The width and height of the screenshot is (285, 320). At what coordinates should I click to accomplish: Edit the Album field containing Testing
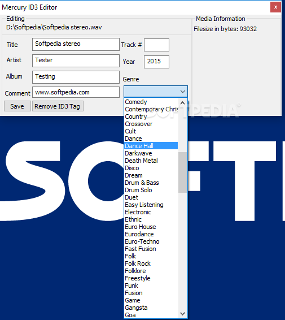(x=76, y=77)
